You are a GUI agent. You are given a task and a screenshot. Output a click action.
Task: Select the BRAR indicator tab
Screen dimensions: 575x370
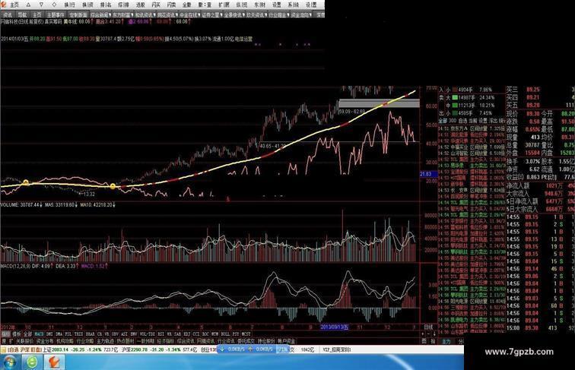pyautogui.click(x=91, y=334)
